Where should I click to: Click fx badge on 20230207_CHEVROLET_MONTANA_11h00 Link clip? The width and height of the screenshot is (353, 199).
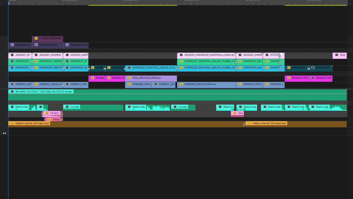pyautogui.click(x=181, y=55)
